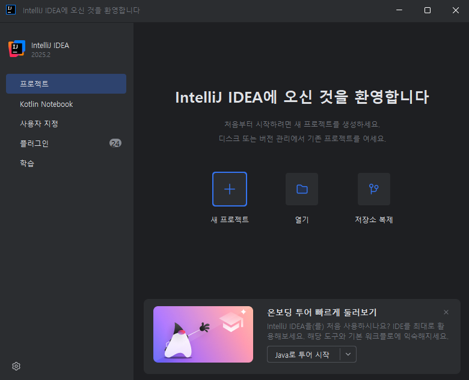Go to the 학습 tab

tap(66, 163)
